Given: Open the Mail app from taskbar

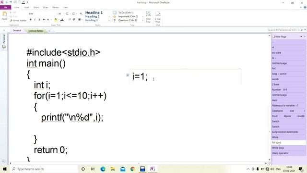Looking at the screenshot, I should [123, 169].
